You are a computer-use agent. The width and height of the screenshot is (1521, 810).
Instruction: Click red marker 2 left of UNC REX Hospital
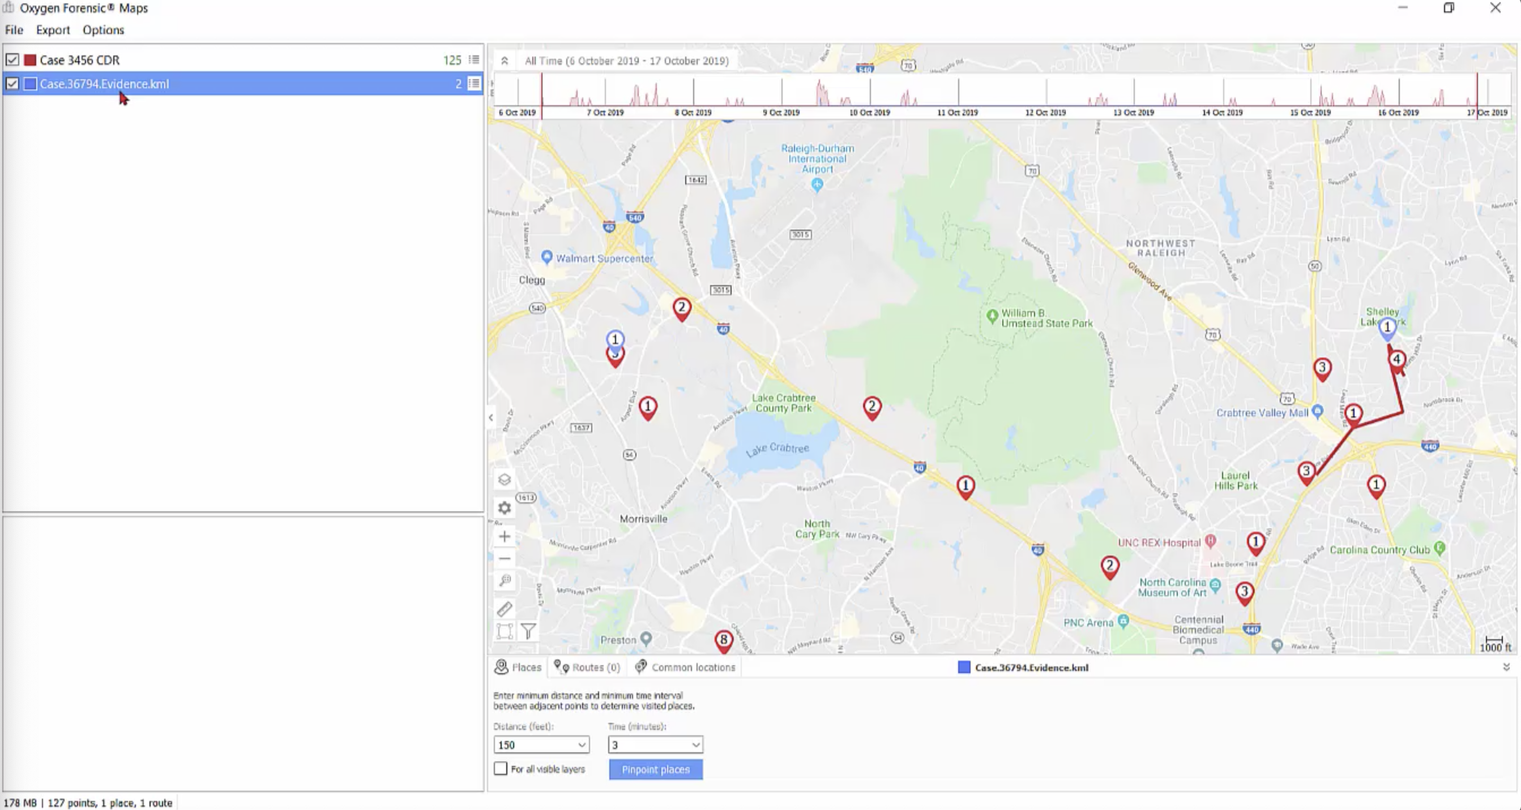coord(1109,568)
